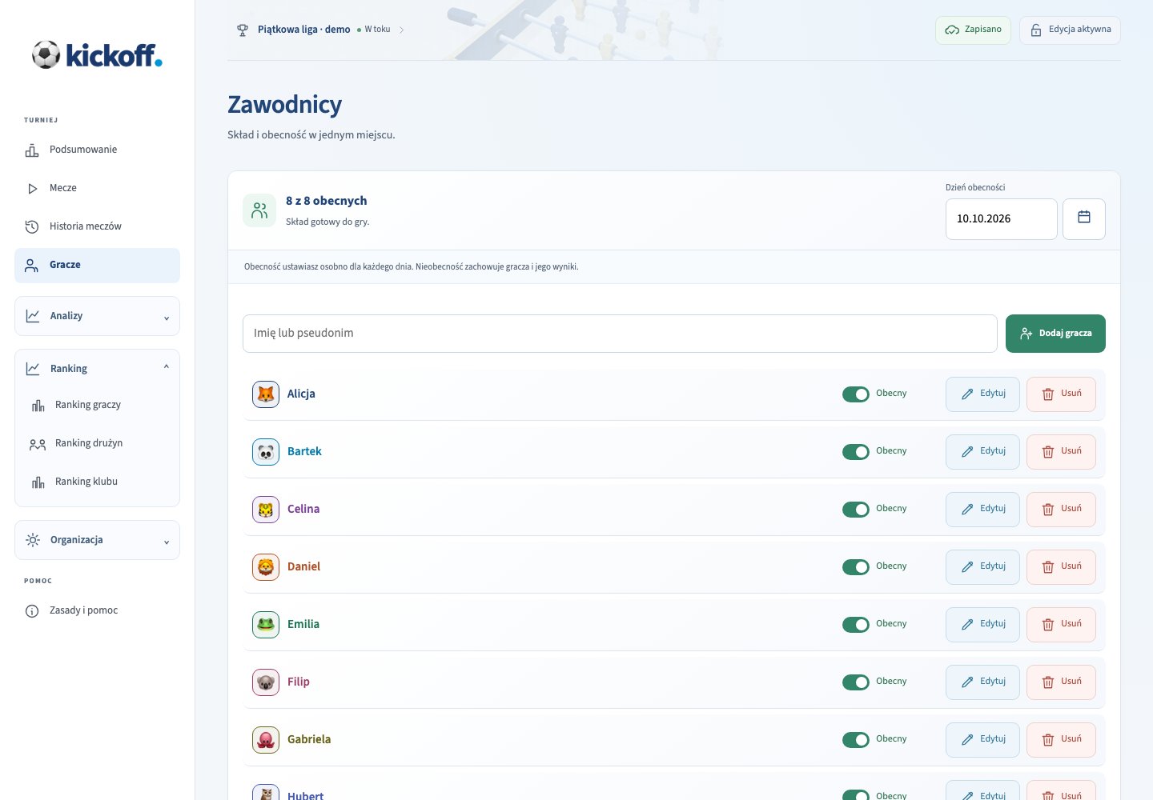Screen dimensions: 1153x800
Task: Toggle Filip's presence switch
Action: (x=856, y=682)
